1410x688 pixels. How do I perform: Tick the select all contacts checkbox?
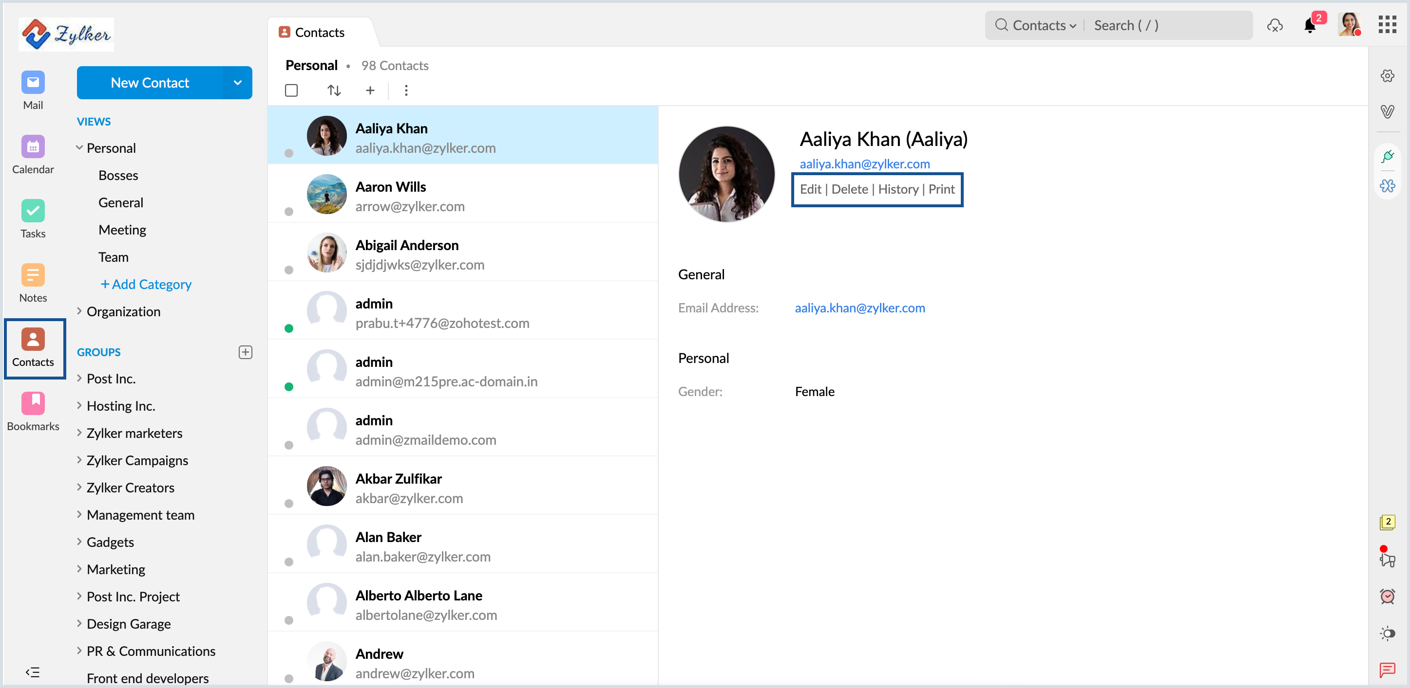291,90
